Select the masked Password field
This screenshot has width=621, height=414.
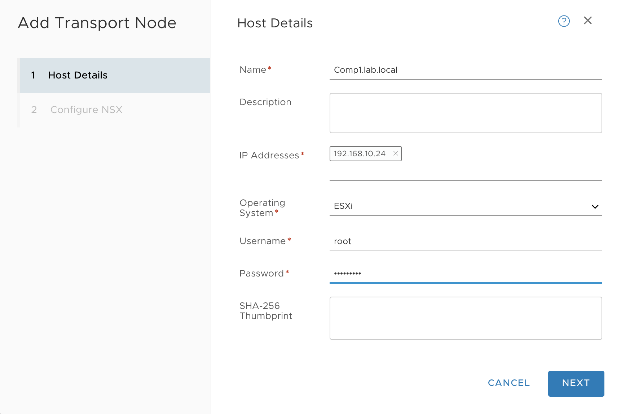point(465,274)
